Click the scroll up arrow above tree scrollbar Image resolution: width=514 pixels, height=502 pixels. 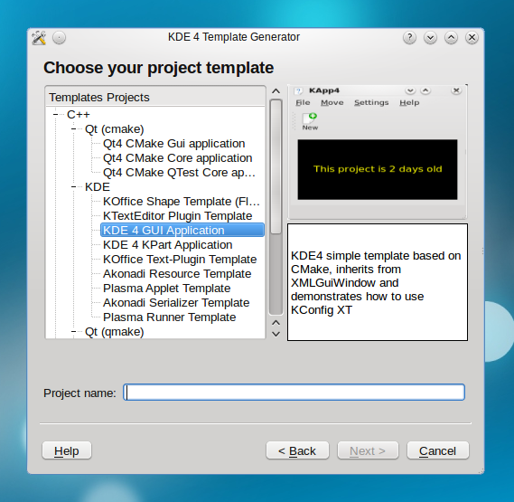(x=276, y=91)
